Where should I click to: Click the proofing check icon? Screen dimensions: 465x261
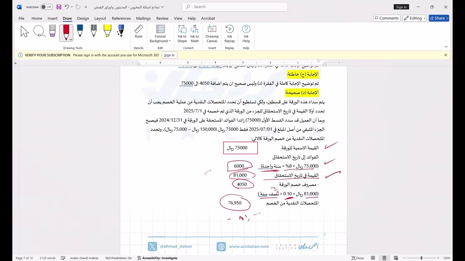(x=63, y=258)
